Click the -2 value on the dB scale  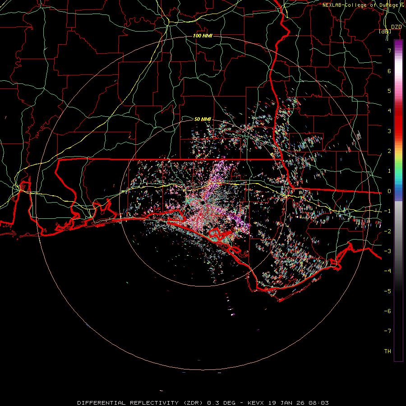388,231
